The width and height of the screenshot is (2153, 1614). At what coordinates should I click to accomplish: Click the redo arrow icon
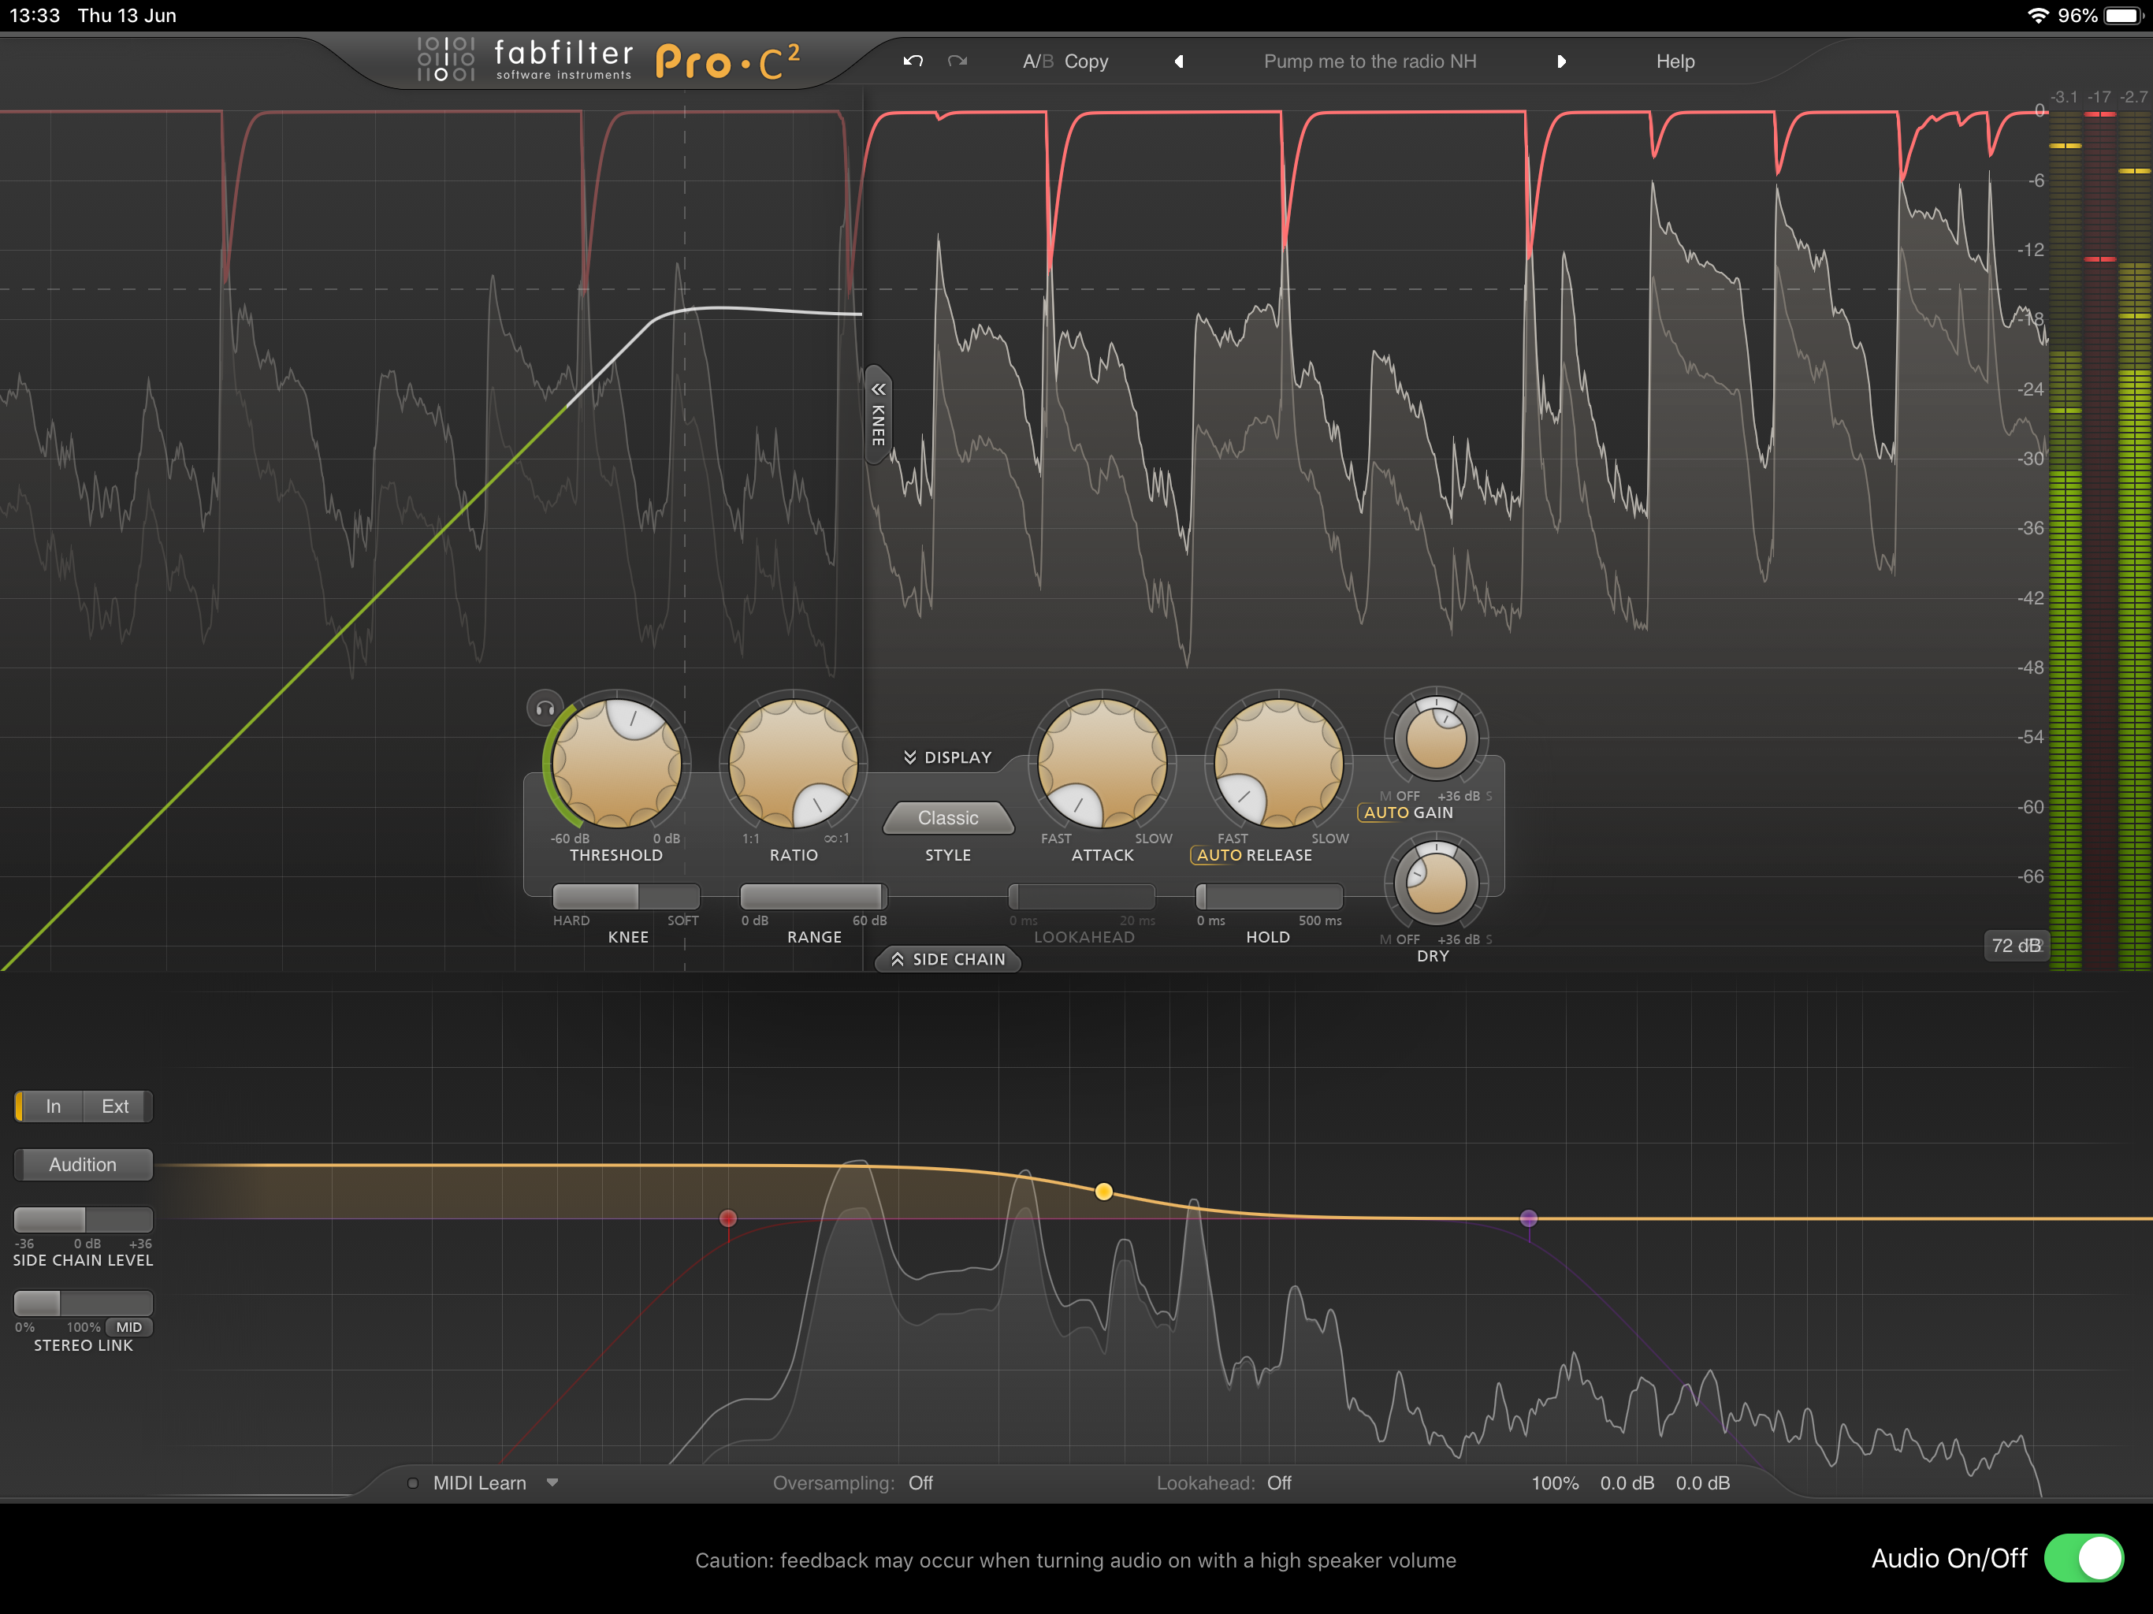pos(958,61)
